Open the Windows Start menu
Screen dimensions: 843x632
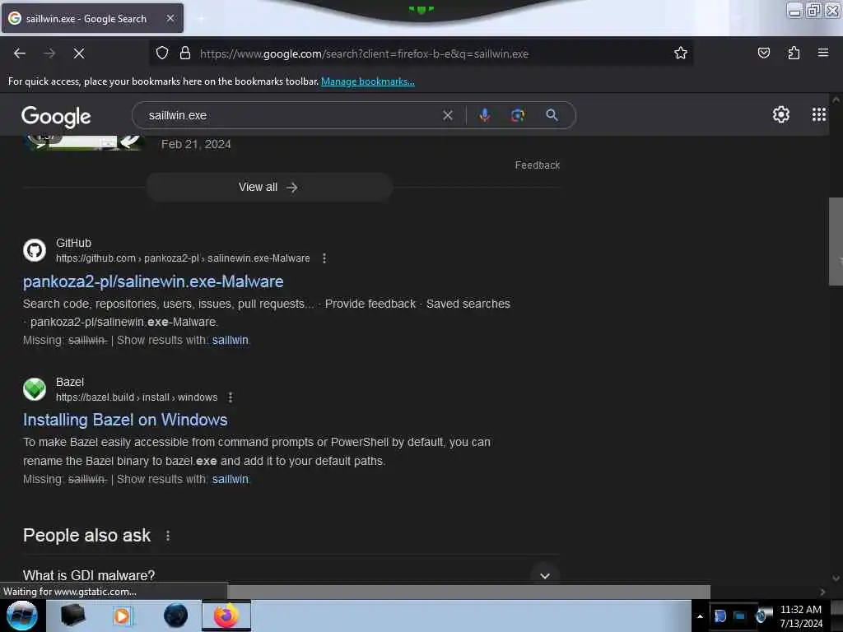21,616
